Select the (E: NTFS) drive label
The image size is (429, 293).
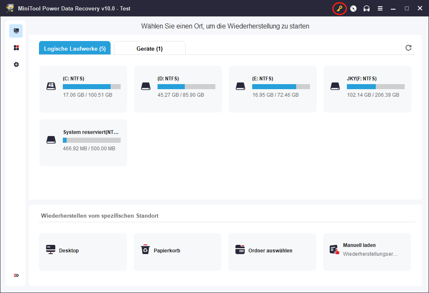pyautogui.click(x=263, y=79)
